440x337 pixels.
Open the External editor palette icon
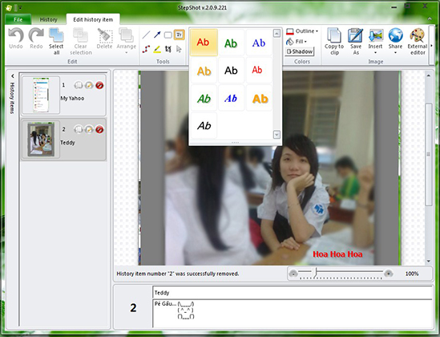418,35
